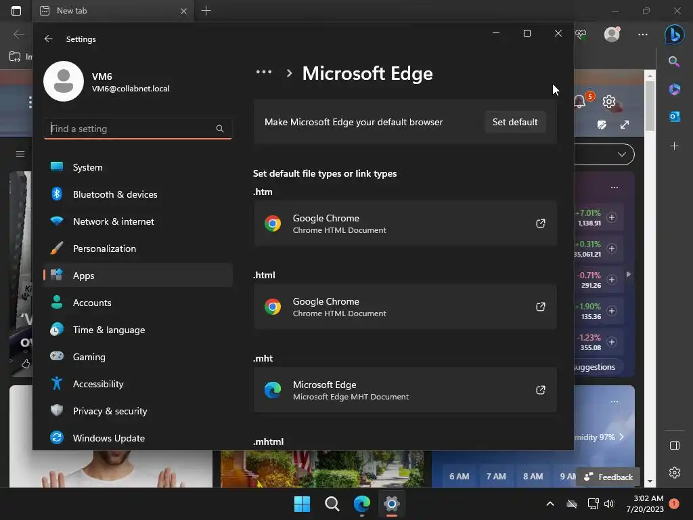Expand breadcrumb ellipsis before Microsoft Edge

point(264,72)
